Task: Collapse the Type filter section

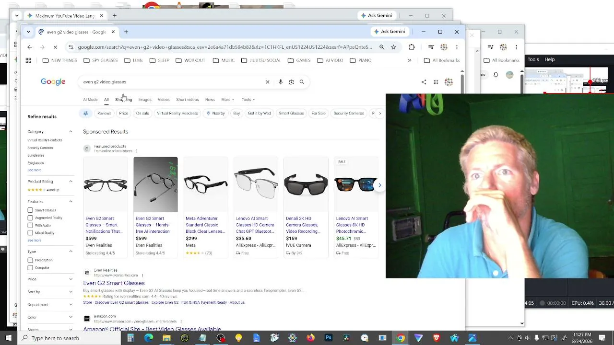Action: [71, 252]
